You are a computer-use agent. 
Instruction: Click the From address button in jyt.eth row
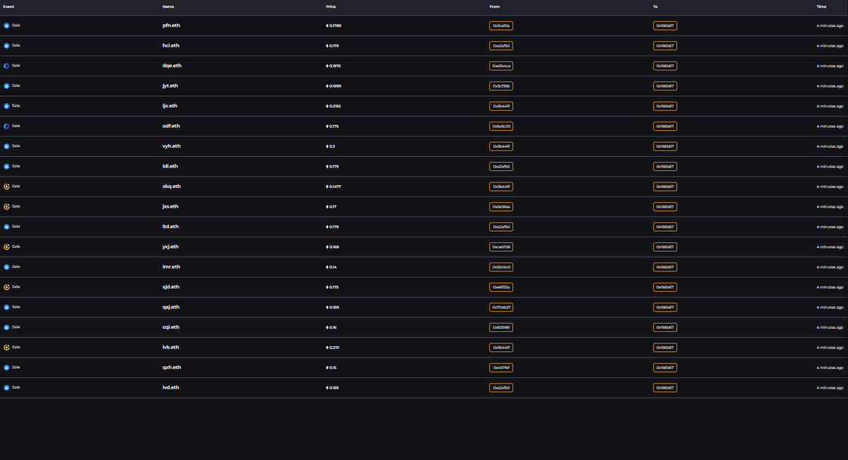(x=501, y=85)
